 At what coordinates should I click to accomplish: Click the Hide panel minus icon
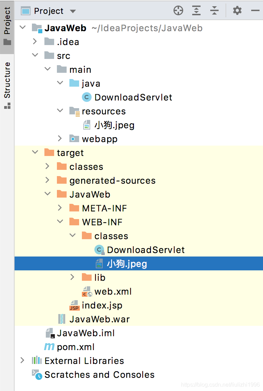(x=255, y=10)
